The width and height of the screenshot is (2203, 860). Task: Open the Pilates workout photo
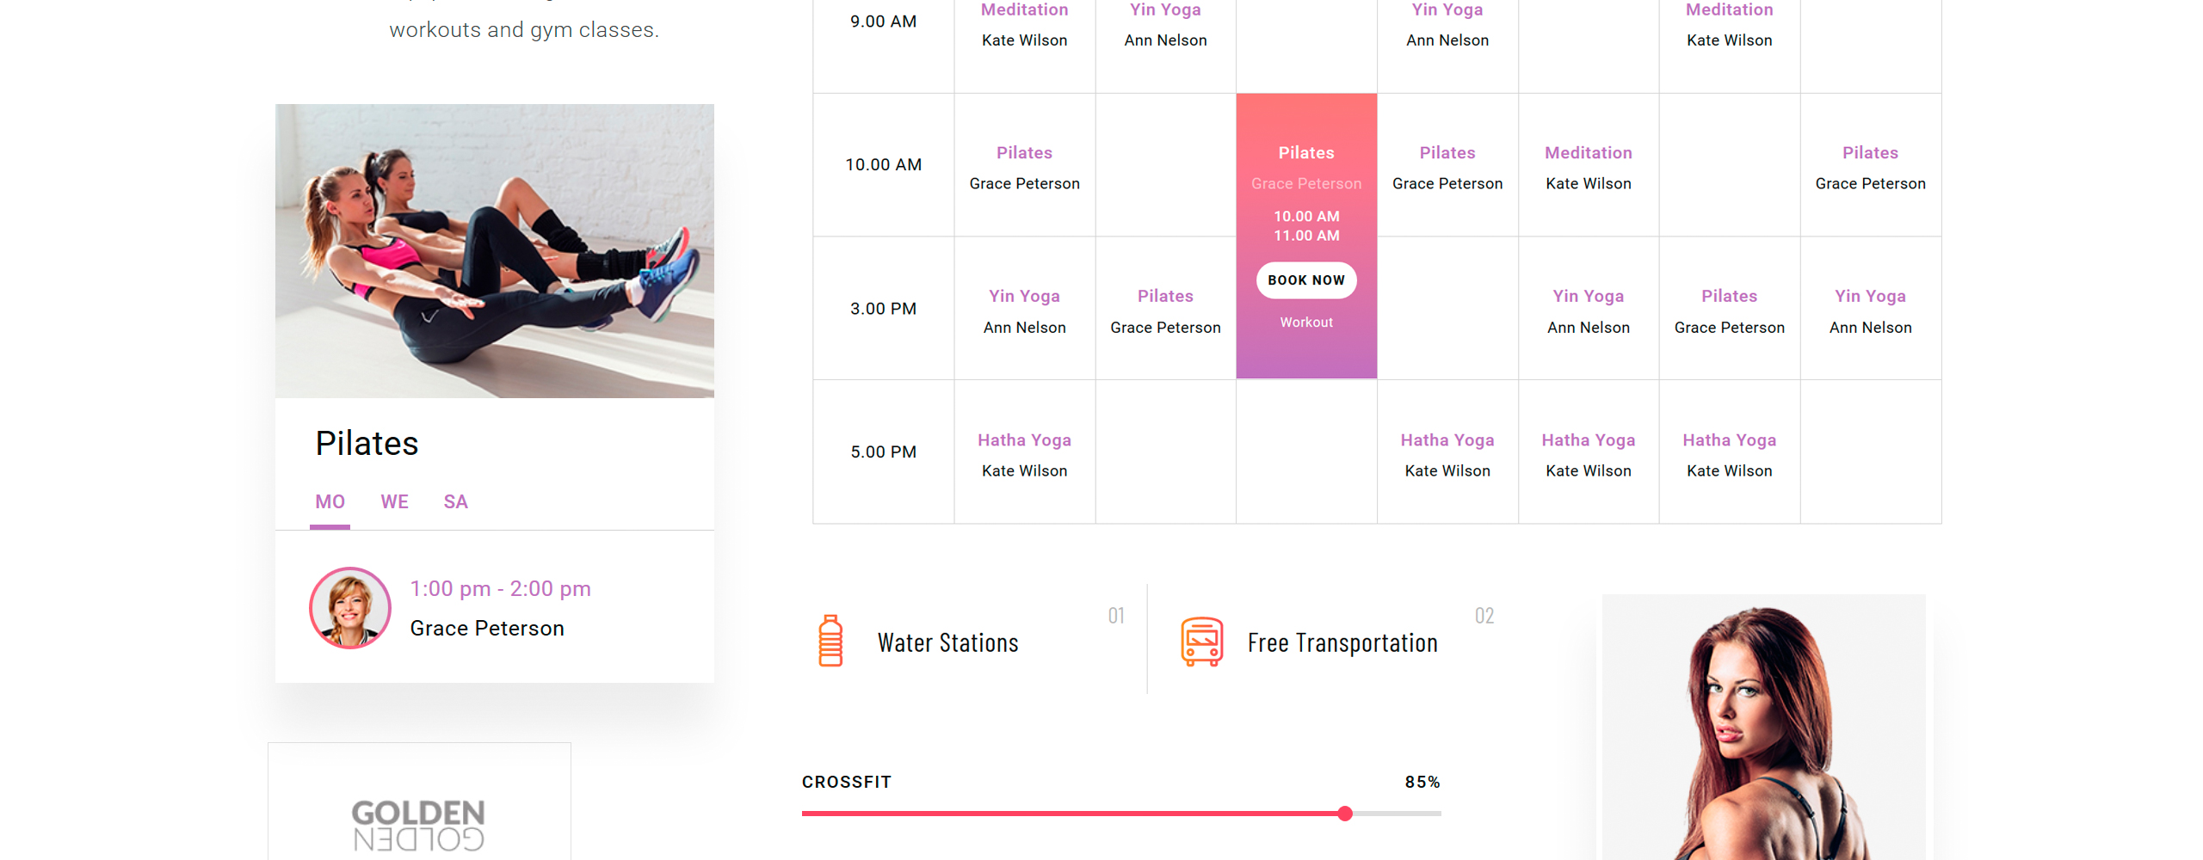(495, 251)
